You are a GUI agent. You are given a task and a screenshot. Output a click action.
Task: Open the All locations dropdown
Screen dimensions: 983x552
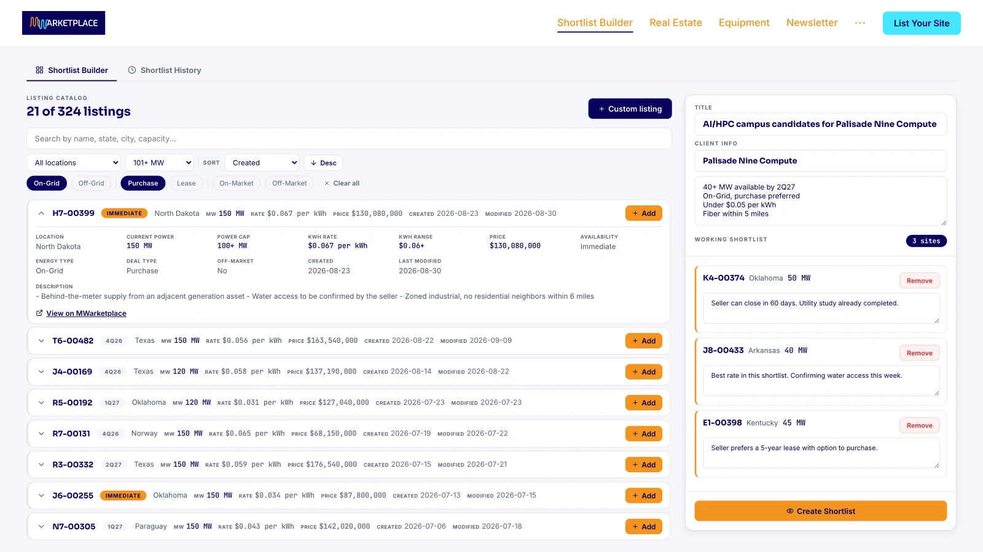point(74,163)
